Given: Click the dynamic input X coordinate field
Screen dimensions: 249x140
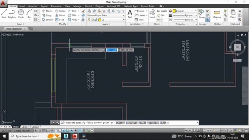Looking at the screenshot, I should tap(112, 50).
